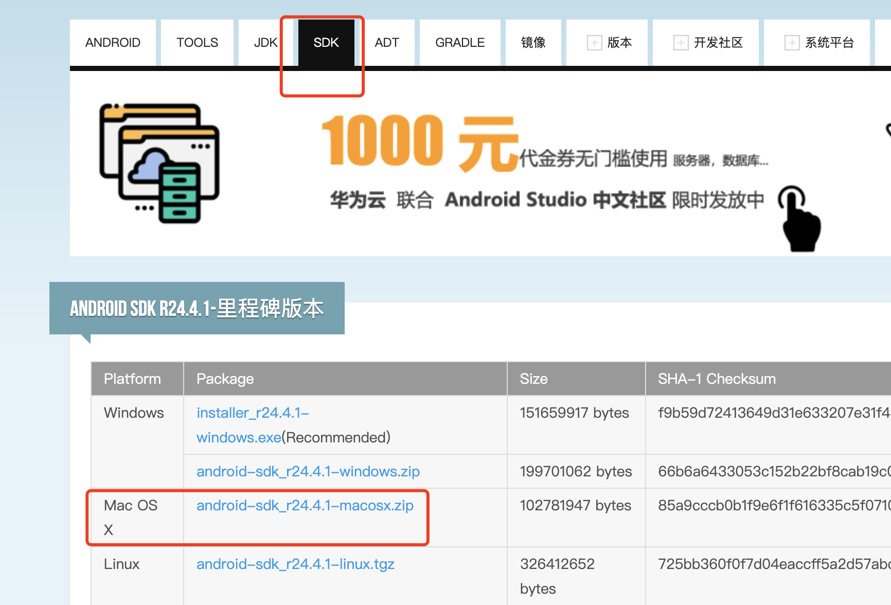The image size is (891, 605).
Task: Download android-sdk_r24.4.1-linux.tgz
Action: [295, 564]
